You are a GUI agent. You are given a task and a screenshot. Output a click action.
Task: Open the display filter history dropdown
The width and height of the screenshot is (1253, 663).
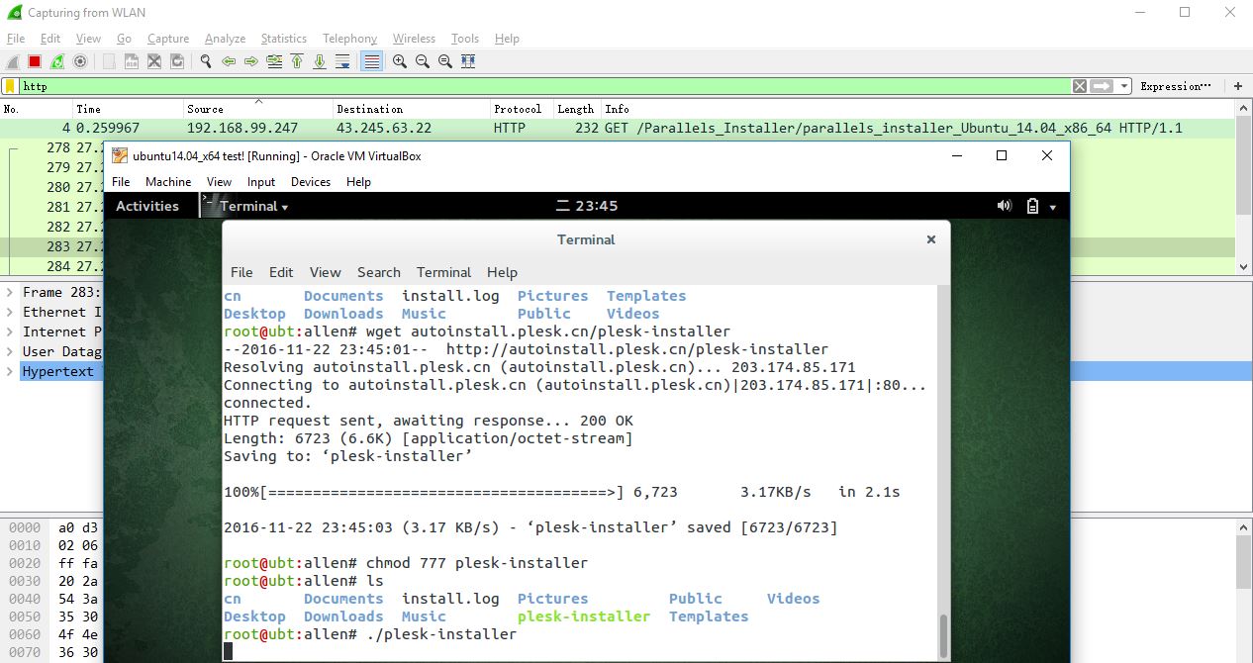point(1124,86)
